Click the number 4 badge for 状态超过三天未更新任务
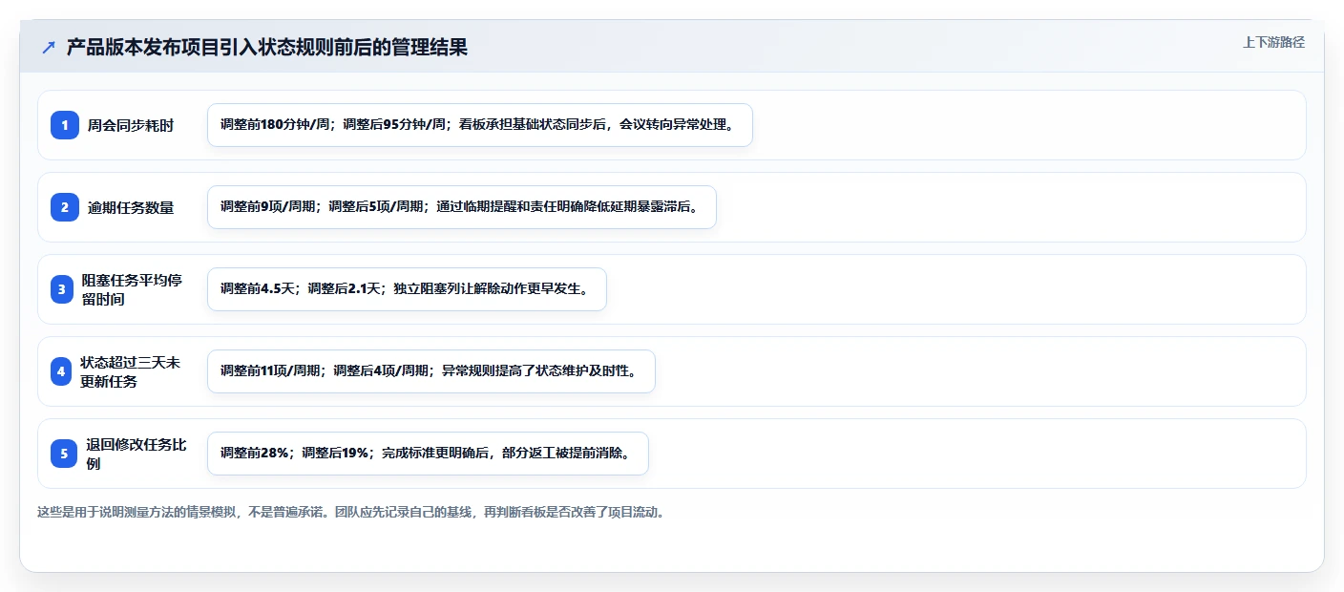 click(61, 371)
